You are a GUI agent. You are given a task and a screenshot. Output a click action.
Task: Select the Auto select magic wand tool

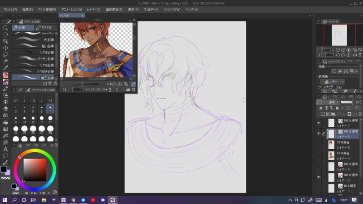click(x=5, y=61)
